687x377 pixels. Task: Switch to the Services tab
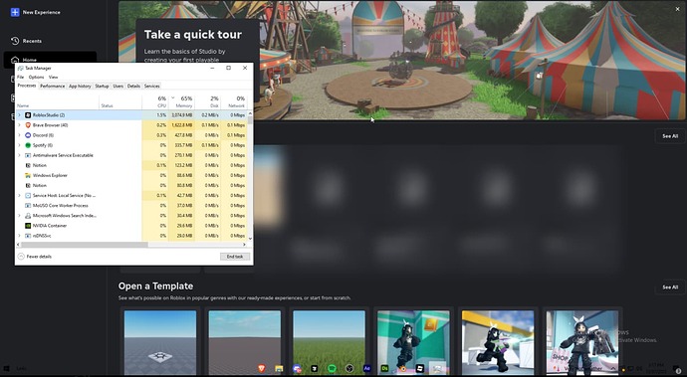pos(151,87)
